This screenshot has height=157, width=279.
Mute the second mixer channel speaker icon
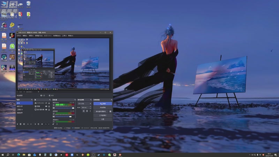pos(54,117)
